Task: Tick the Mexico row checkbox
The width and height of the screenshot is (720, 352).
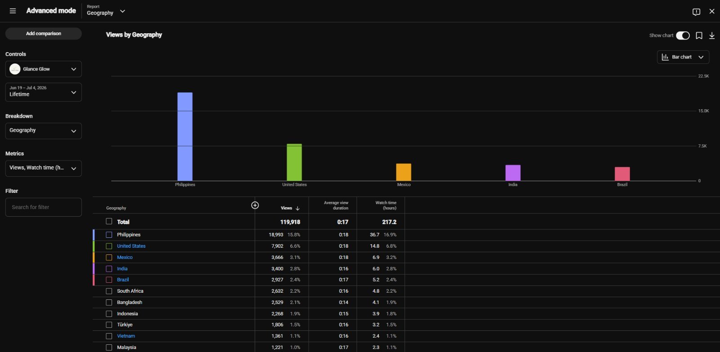Action: [109, 257]
